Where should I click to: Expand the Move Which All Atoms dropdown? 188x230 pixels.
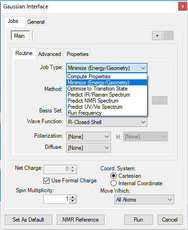click(144, 199)
